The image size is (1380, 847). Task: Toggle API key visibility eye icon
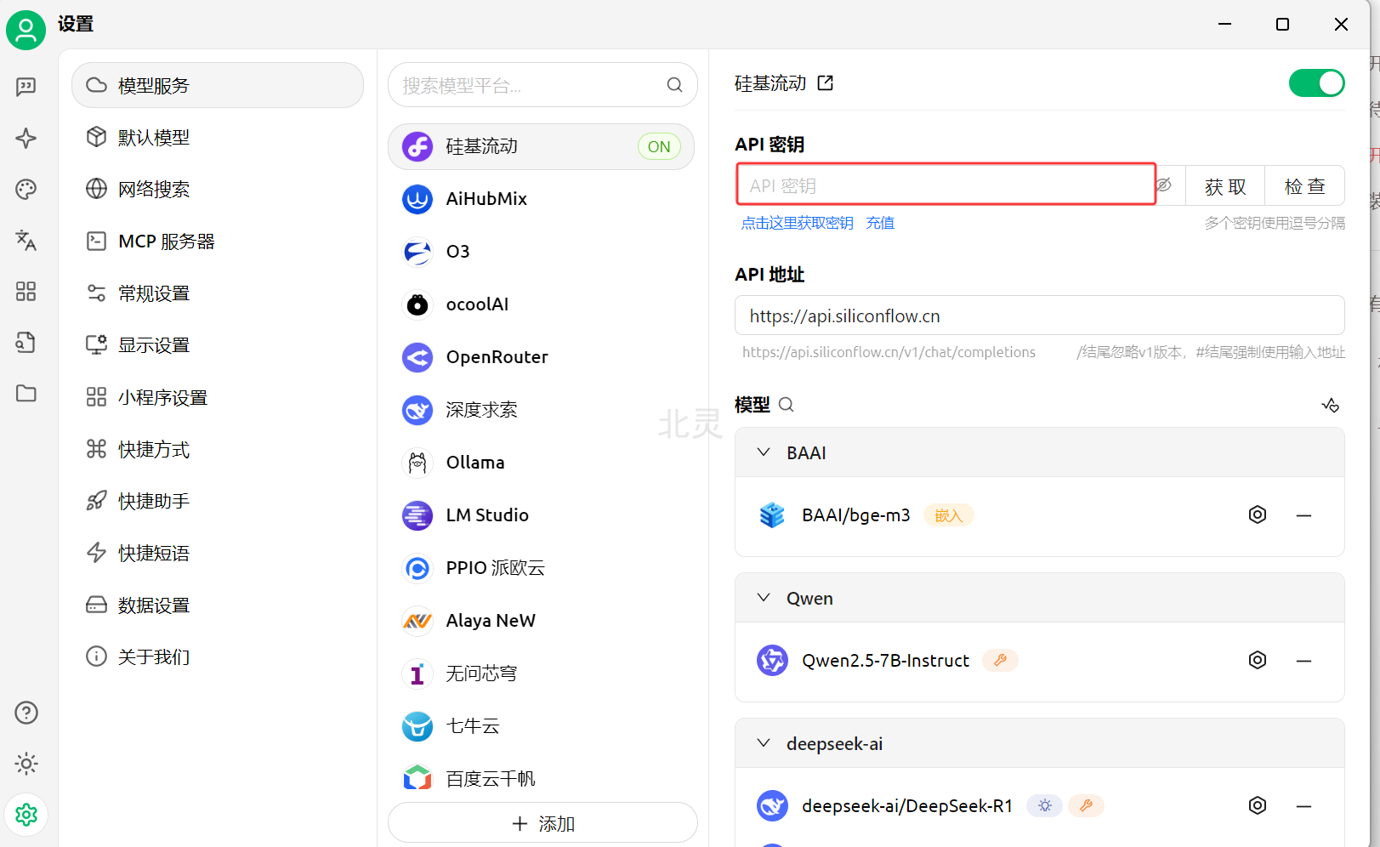point(1164,185)
